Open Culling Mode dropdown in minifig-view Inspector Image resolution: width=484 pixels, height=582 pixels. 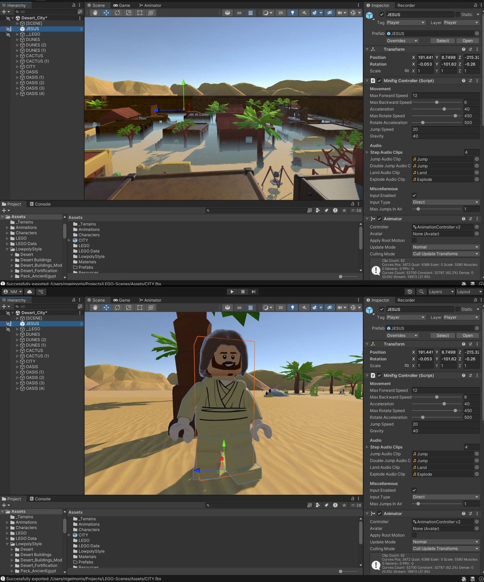click(x=446, y=549)
